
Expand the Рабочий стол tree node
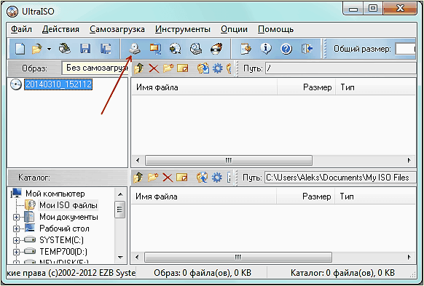(x=17, y=229)
